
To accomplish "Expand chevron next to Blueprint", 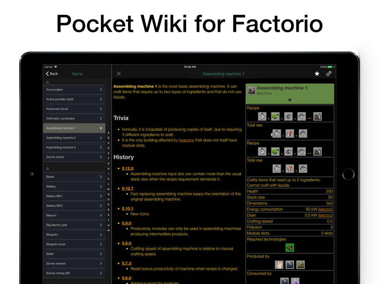I will (x=101, y=235).
